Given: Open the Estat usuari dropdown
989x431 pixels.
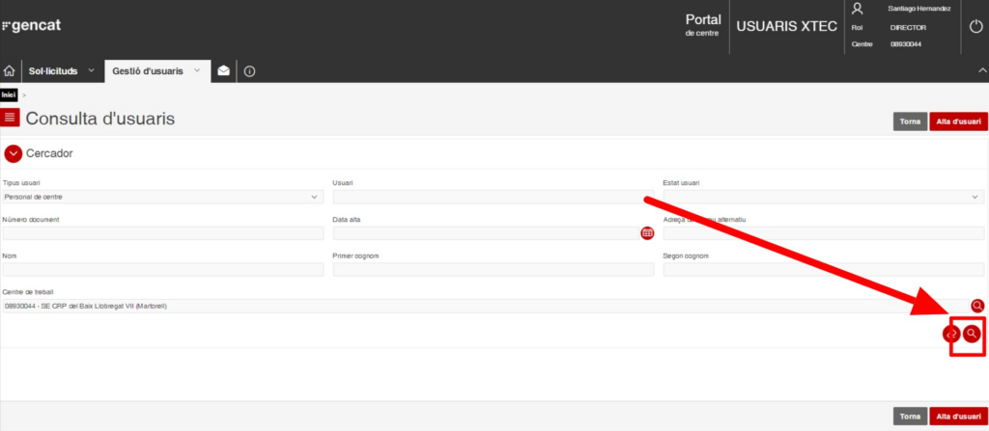Looking at the screenshot, I should [x=823, y=197].
